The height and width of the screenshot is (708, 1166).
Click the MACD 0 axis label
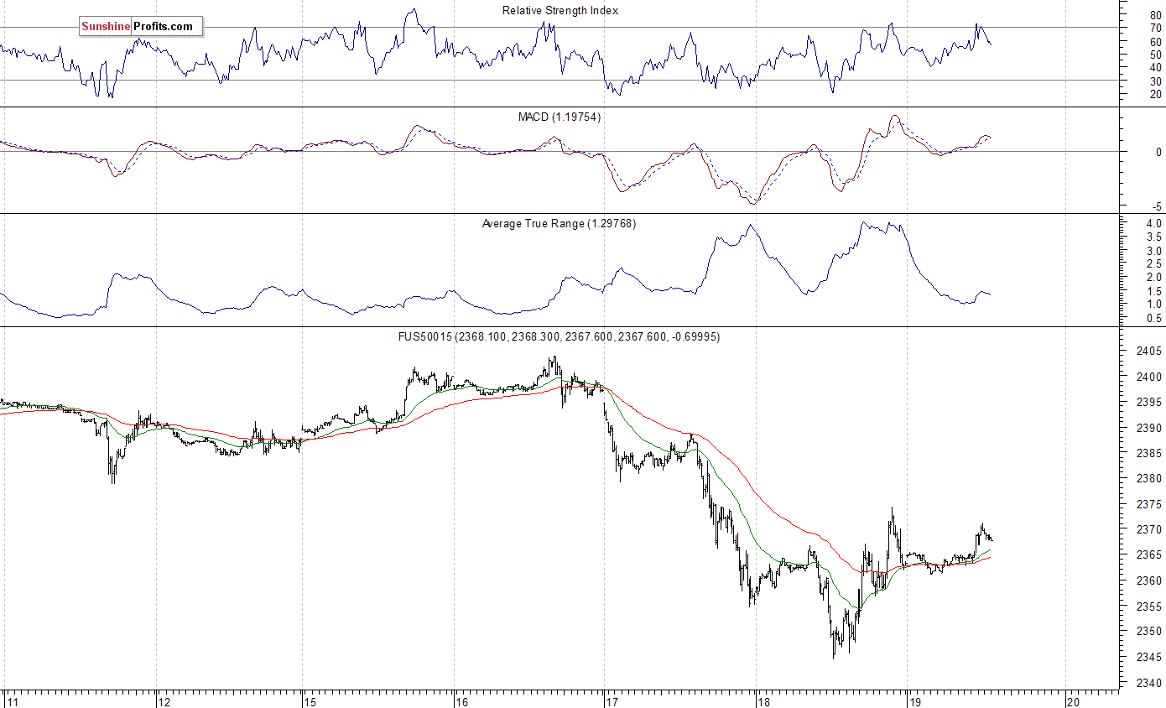[1159, 152]
